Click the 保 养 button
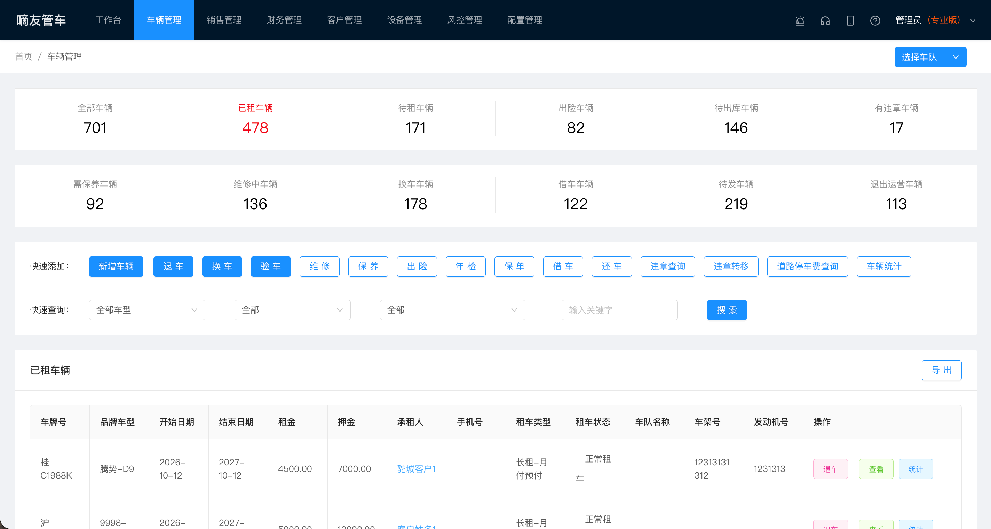991x529 pixels. [x=368, y=266]
